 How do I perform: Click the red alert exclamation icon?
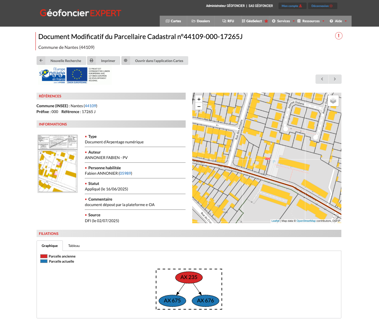[x=338, y=36]
